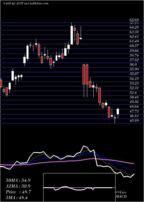Select the 53.23 price level label
Viewport: 144px width, 202px height.
[134, 83]
